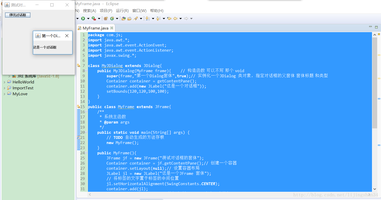Click the task marker at line 21
The image size is (381, 200).
[78, 138]
